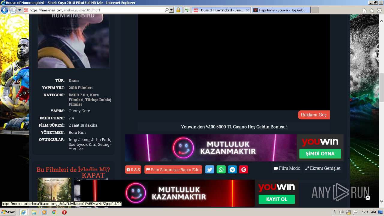Viewport: 384px width, 216px height.
Task: Click the Dram genre link
Action: coord(73,80)
